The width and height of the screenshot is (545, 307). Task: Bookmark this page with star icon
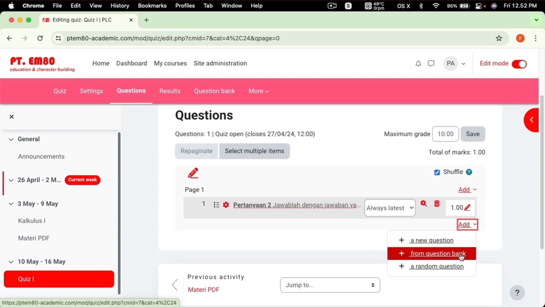click(499, 38)
